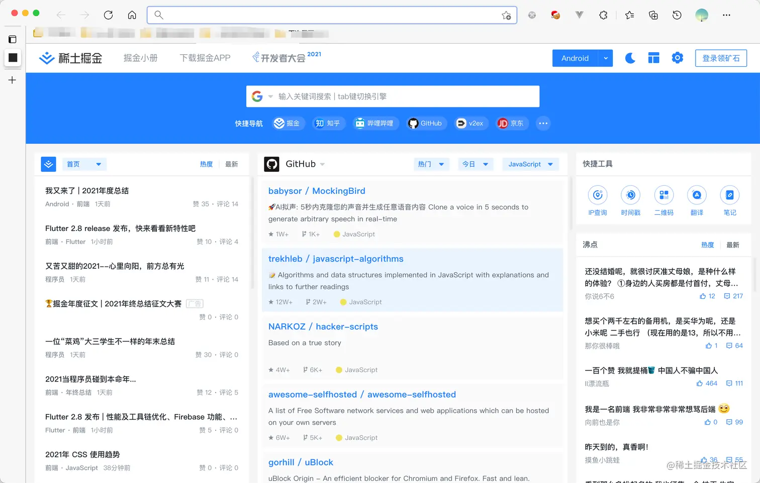
Task: Open the v2ex quick navigation shortcut
Action: pos(470,124)
